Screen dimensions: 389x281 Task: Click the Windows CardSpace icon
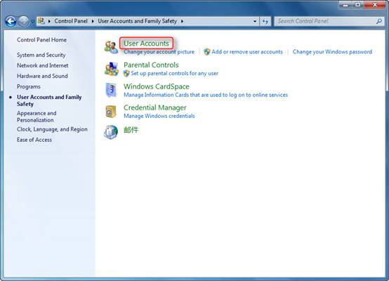click(x=111, y=90)
